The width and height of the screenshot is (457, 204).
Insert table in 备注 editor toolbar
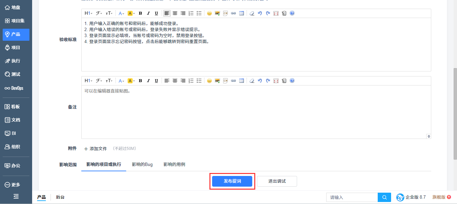(x=242, y=81)
